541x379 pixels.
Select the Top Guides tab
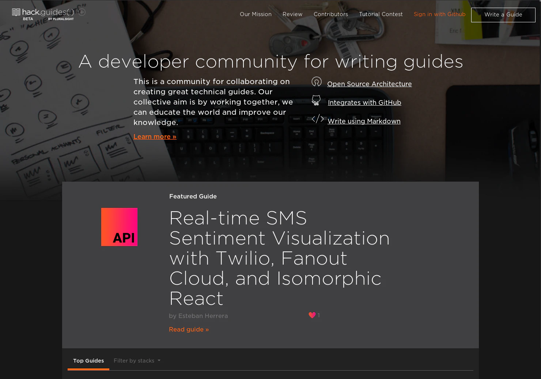[88, 361]
